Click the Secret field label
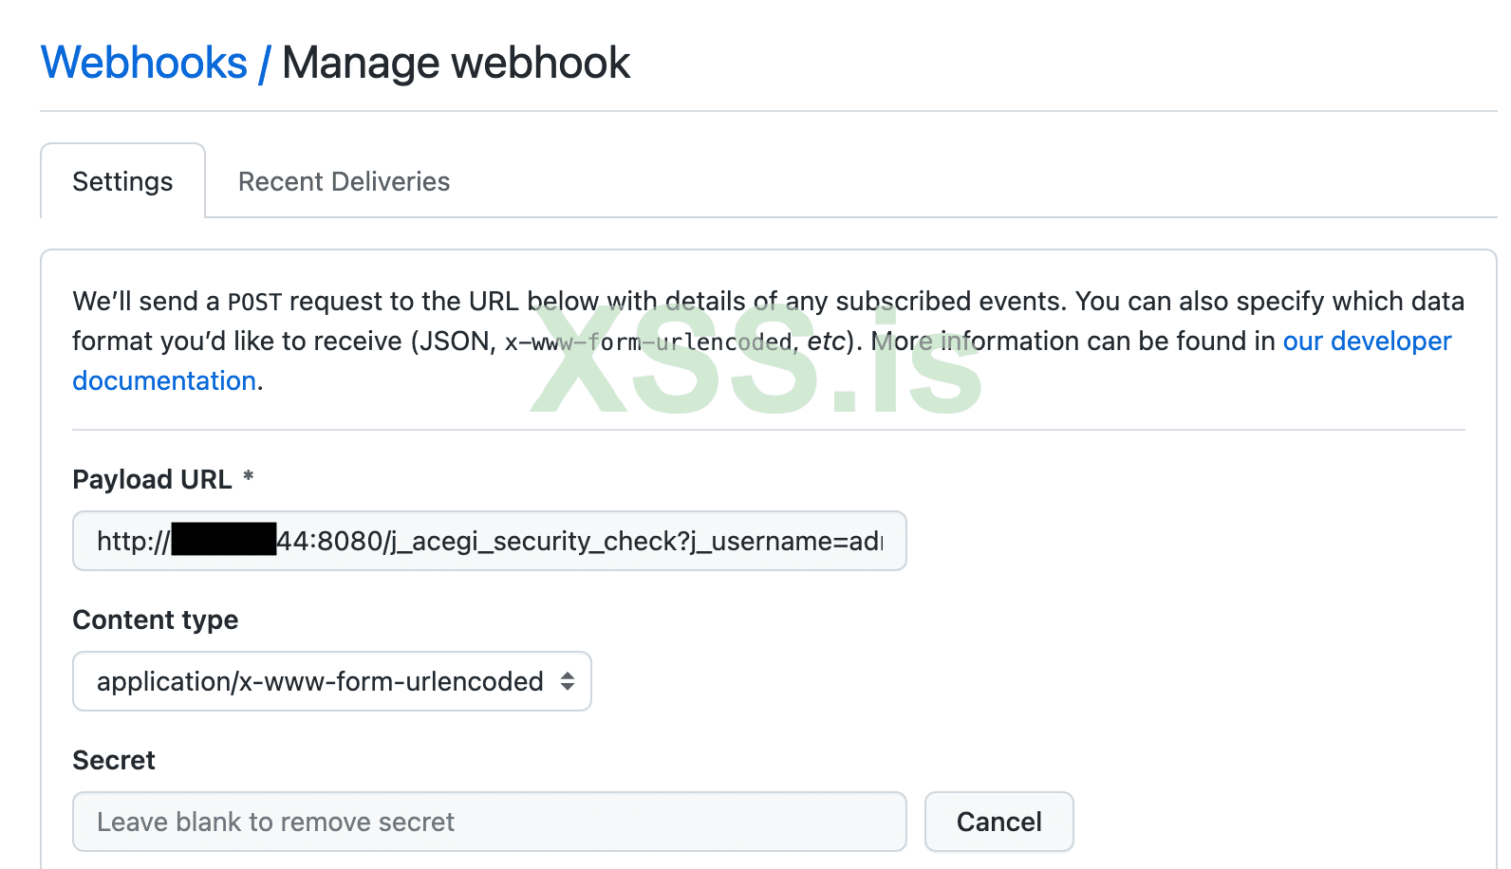This screenshot has height=869, width=1511. (114, 760)
